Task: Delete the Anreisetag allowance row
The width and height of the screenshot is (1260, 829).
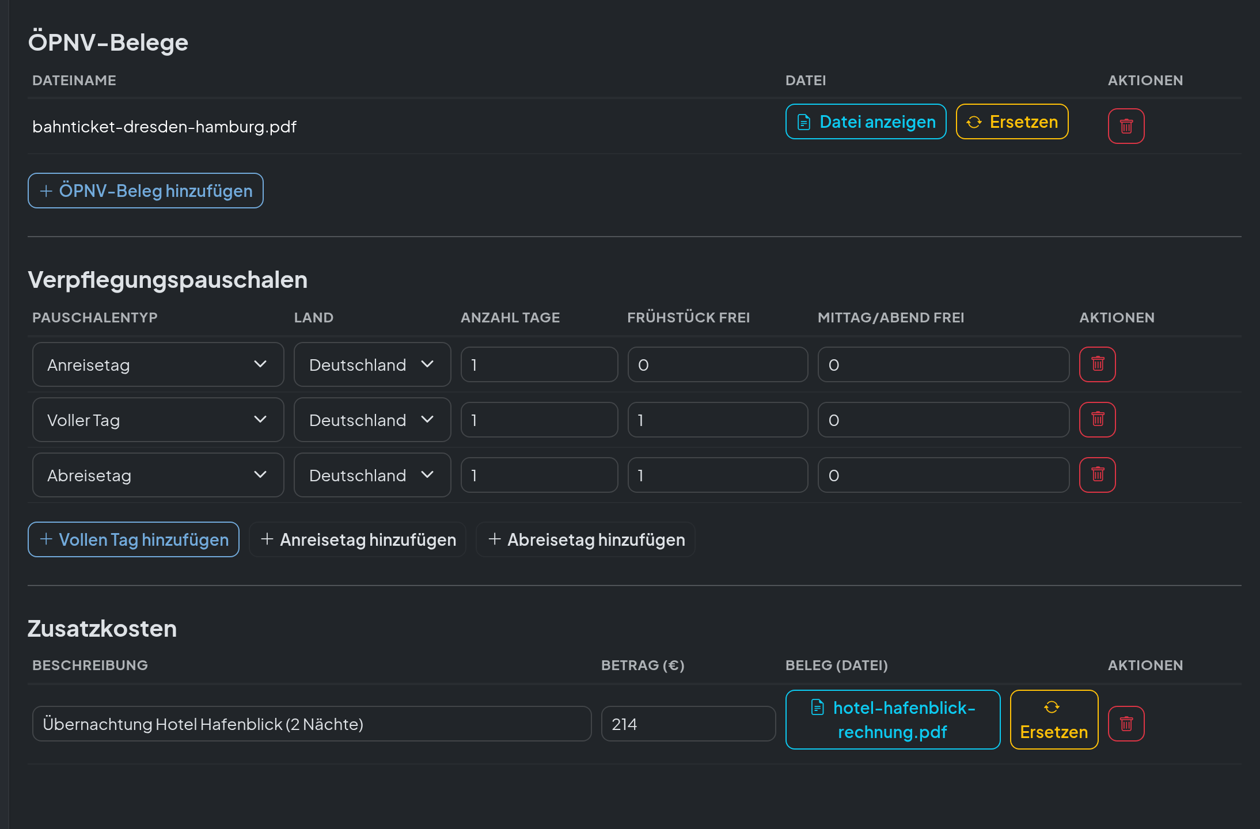Action: tap(1097, 364)
